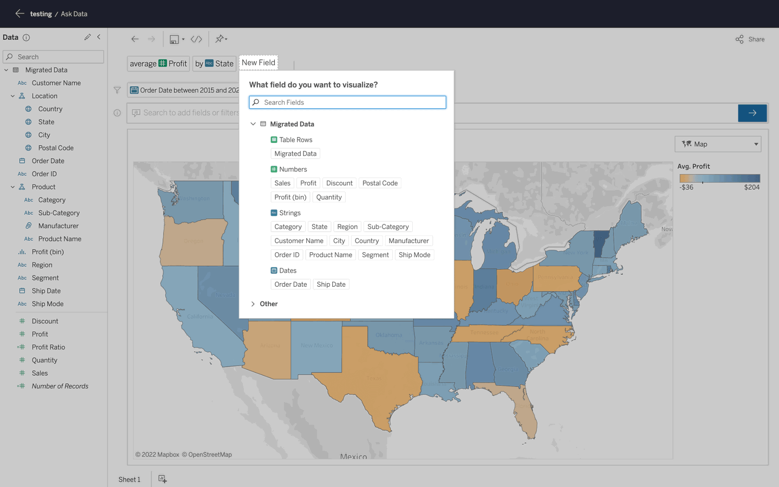Click the Share button
Image resolution: width=779 pixels, height=487 pixels.
749,38
